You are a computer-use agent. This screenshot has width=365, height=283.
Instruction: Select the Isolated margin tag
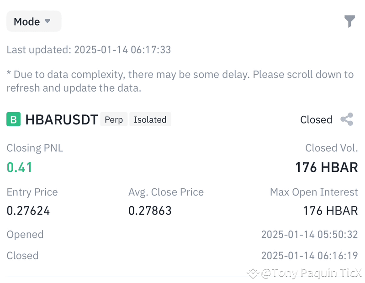point(150,119)
